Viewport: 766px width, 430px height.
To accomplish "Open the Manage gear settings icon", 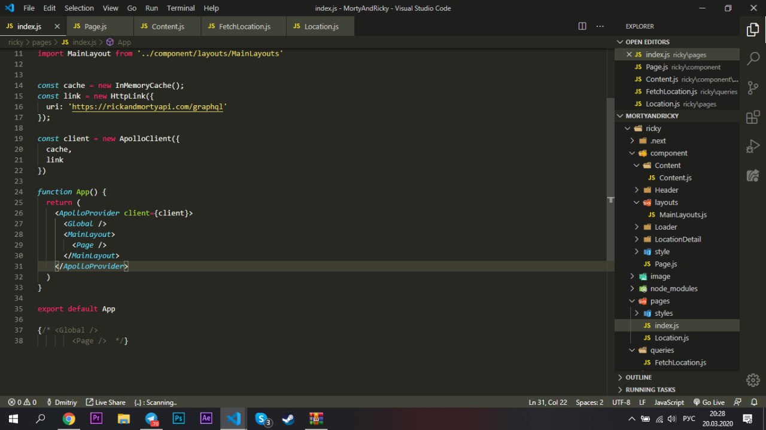I will [753, 380].
